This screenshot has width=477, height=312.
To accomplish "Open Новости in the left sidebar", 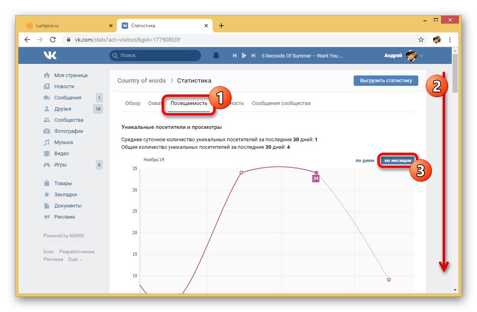I will (x=64, y=86).
